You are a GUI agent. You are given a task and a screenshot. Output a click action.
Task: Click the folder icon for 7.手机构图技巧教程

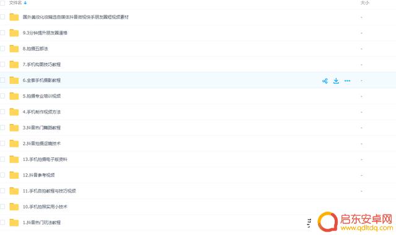(14, 64)
